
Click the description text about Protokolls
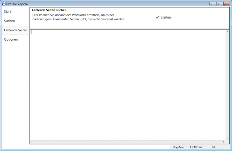(78, 17)
